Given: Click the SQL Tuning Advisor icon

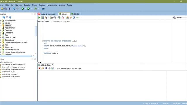Looking at the screenshot, I should pos(55,17).
